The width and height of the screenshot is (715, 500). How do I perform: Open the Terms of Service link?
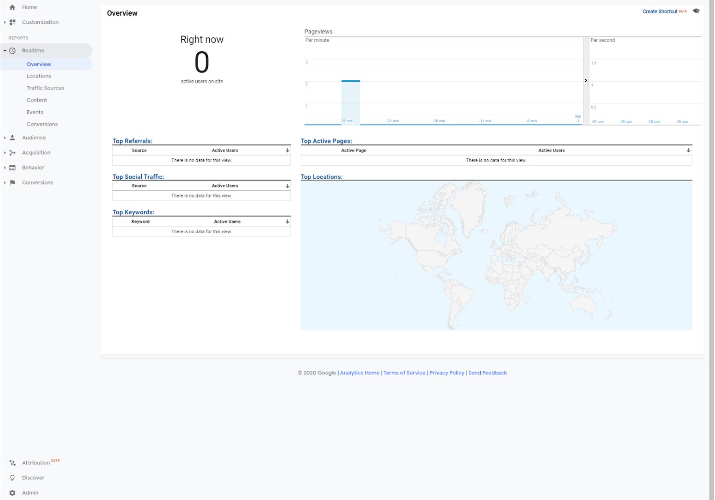pyautogui.click(x=404, y=373)
